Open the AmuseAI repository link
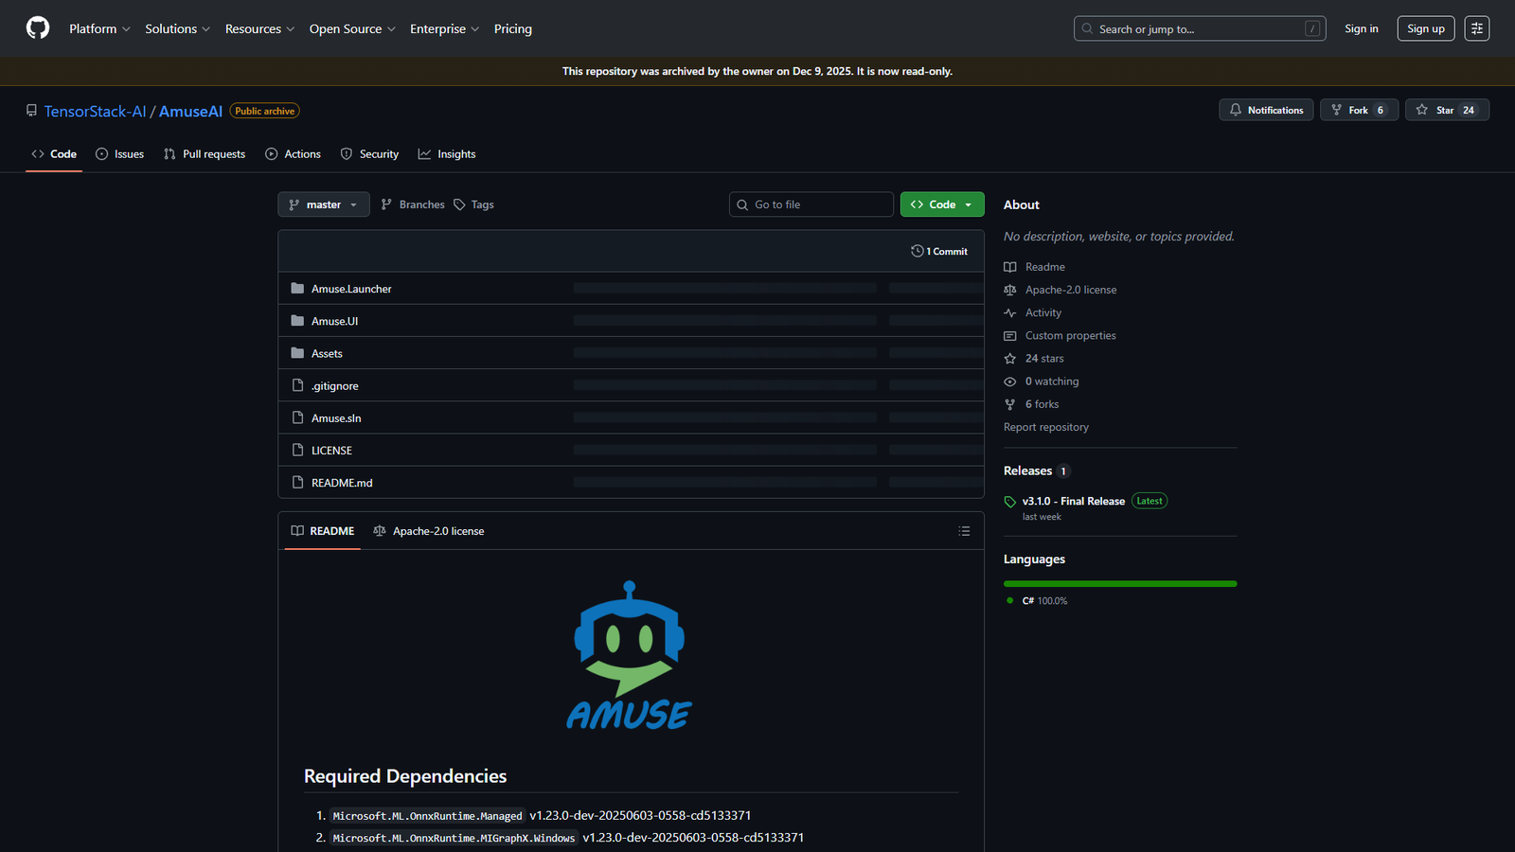The width and height of the screenshot is (1515, 852). pyautogui.click(x=190, y=112)
